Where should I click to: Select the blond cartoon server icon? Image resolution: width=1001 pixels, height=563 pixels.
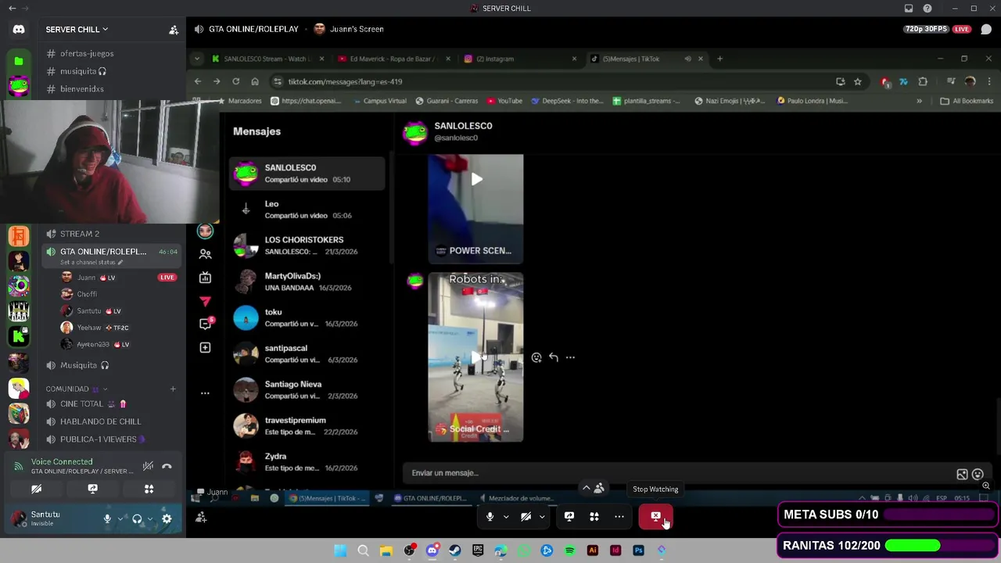coord(19,388)
